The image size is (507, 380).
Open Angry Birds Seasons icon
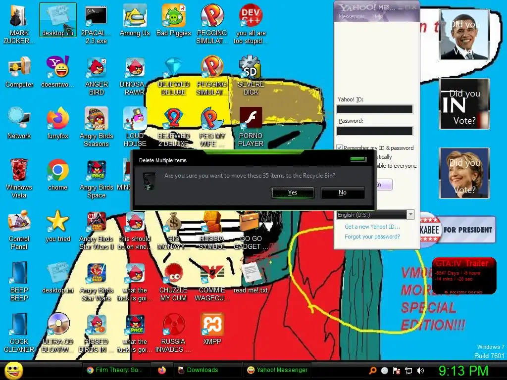point(97,127)
